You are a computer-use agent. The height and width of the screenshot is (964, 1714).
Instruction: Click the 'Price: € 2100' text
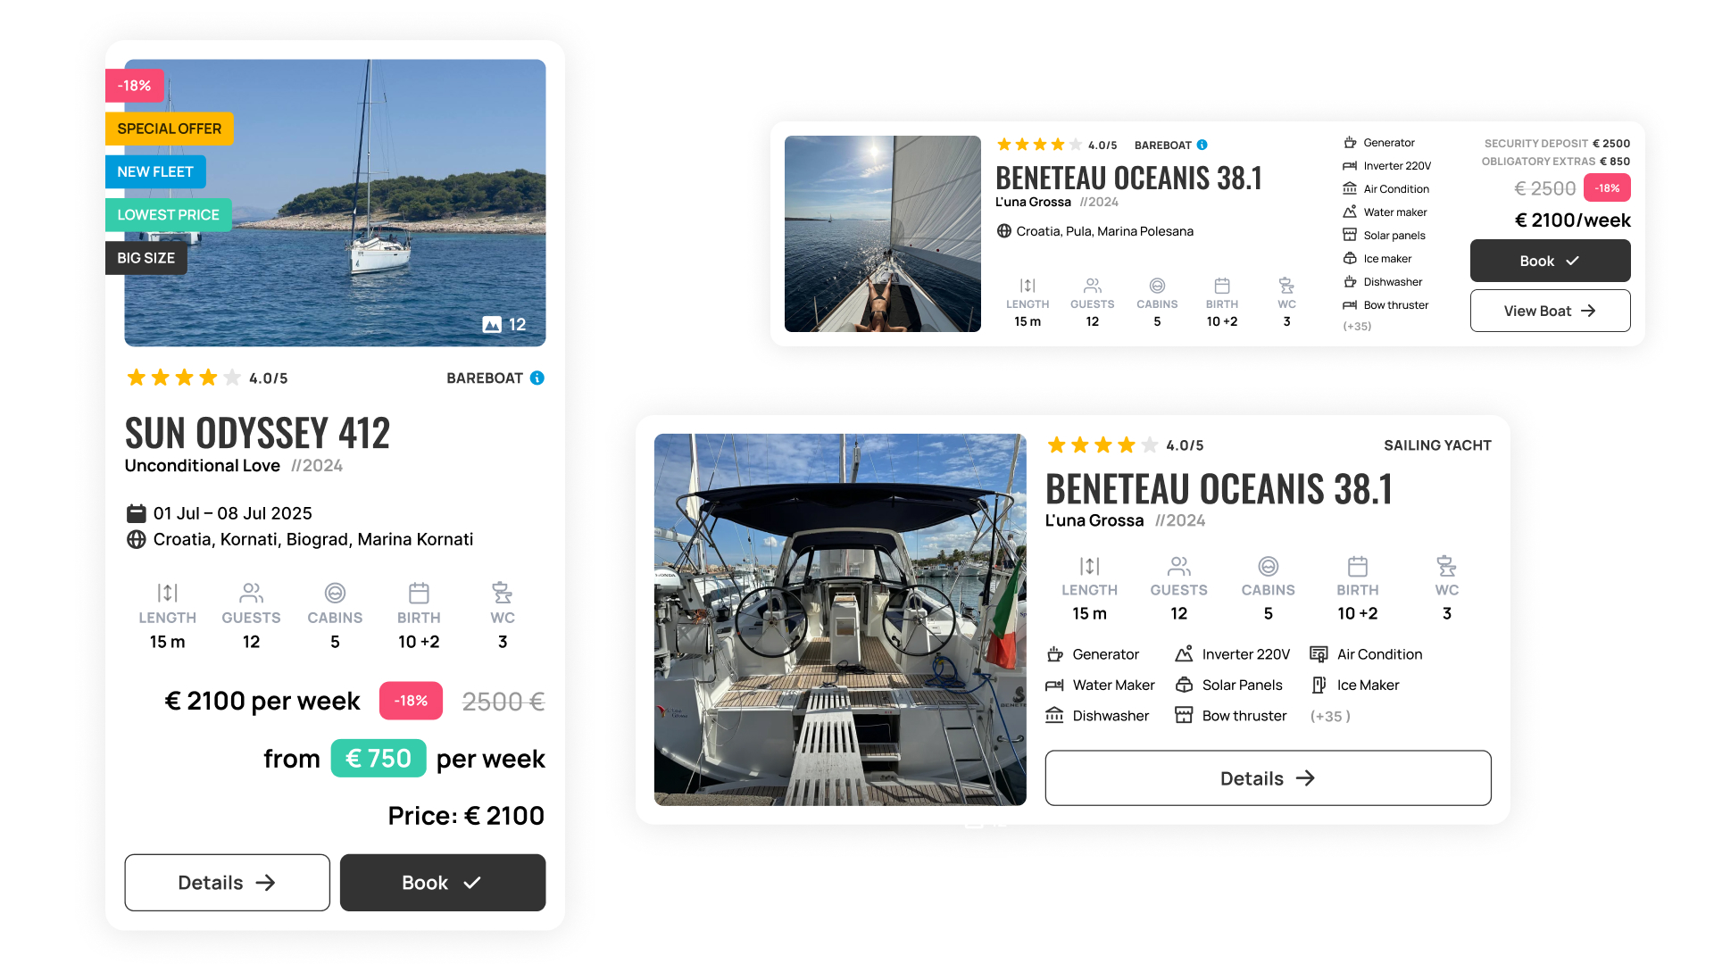(x=466, y=816)
